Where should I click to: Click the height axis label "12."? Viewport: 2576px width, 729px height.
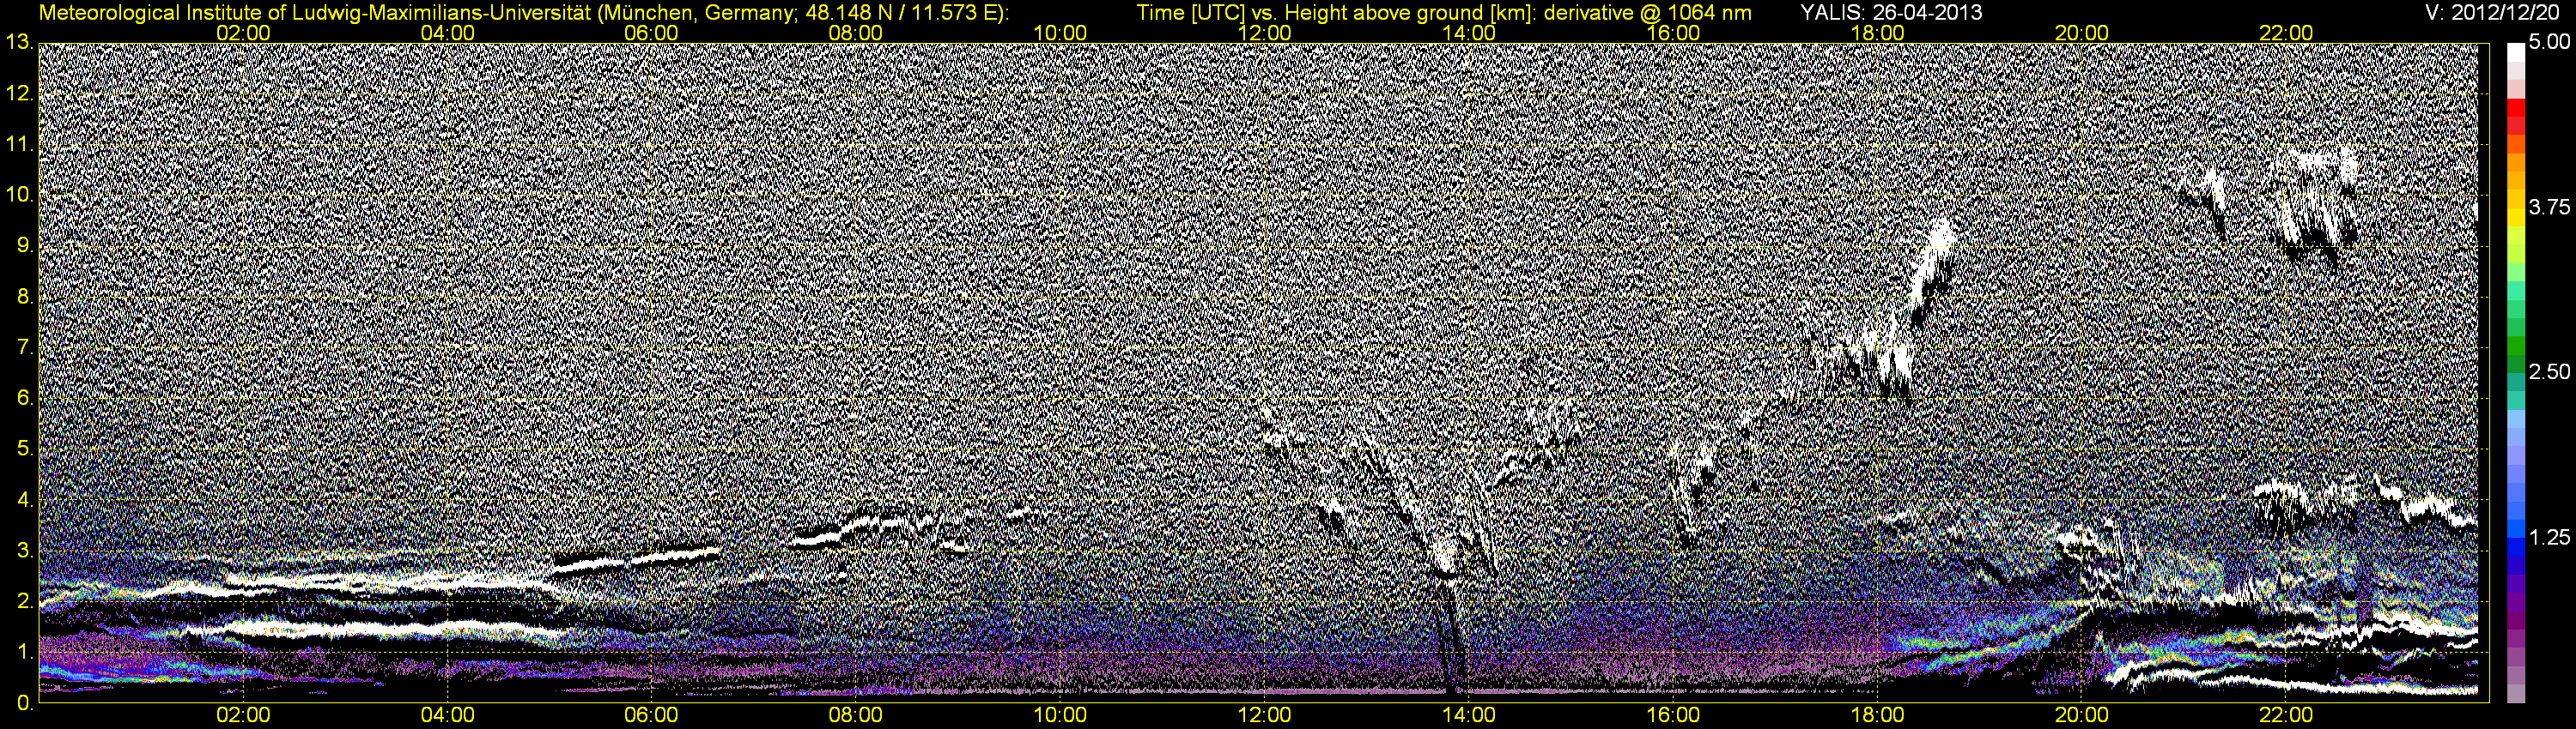point(19,93)
